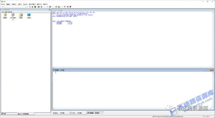Click the Break (X) toolbar icon
The width and height of the screenshot is (215, 118).
(x=65, y=7)
